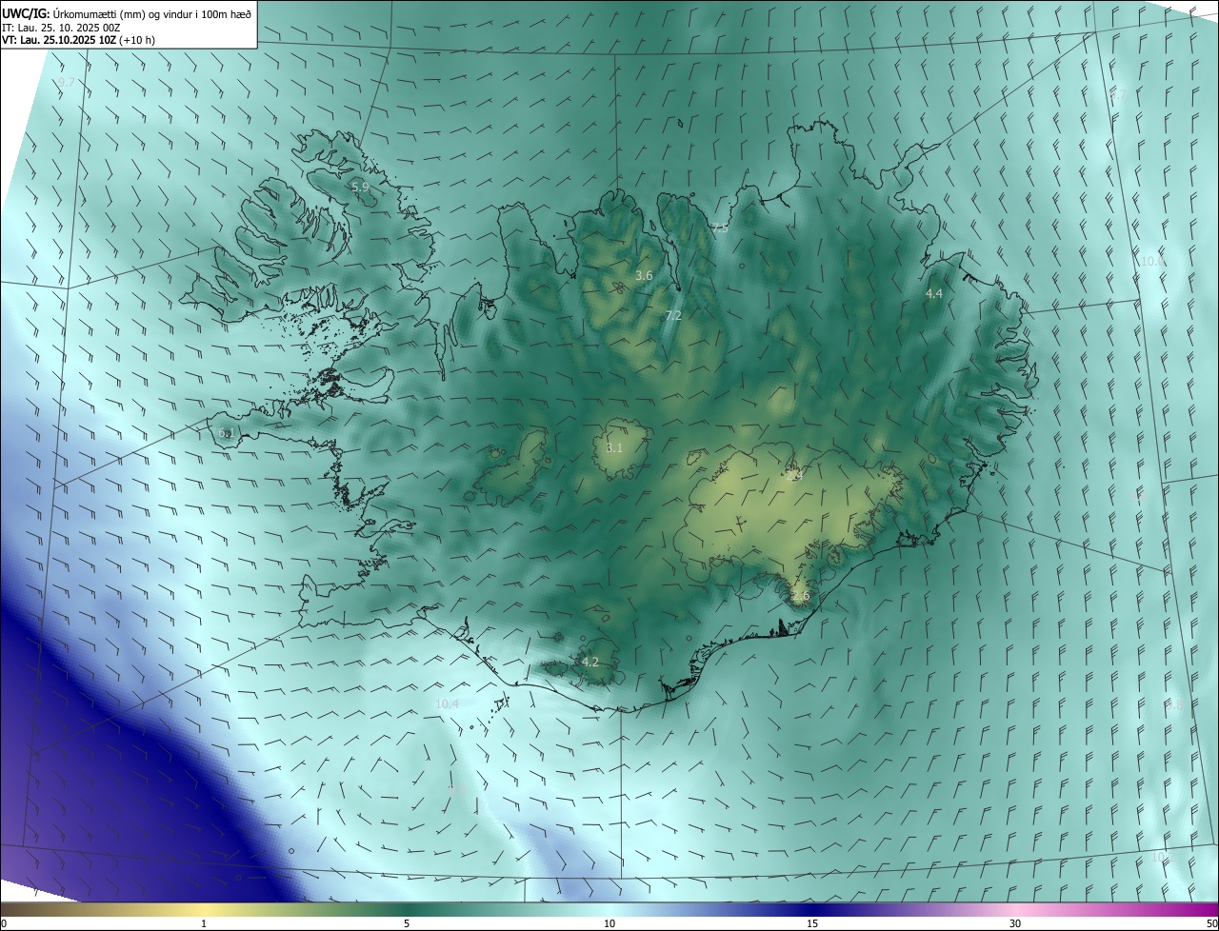Click the 10.2 value in the bottom-right ocean
Screen dimensions: 1219x931
click(1163, 858)
